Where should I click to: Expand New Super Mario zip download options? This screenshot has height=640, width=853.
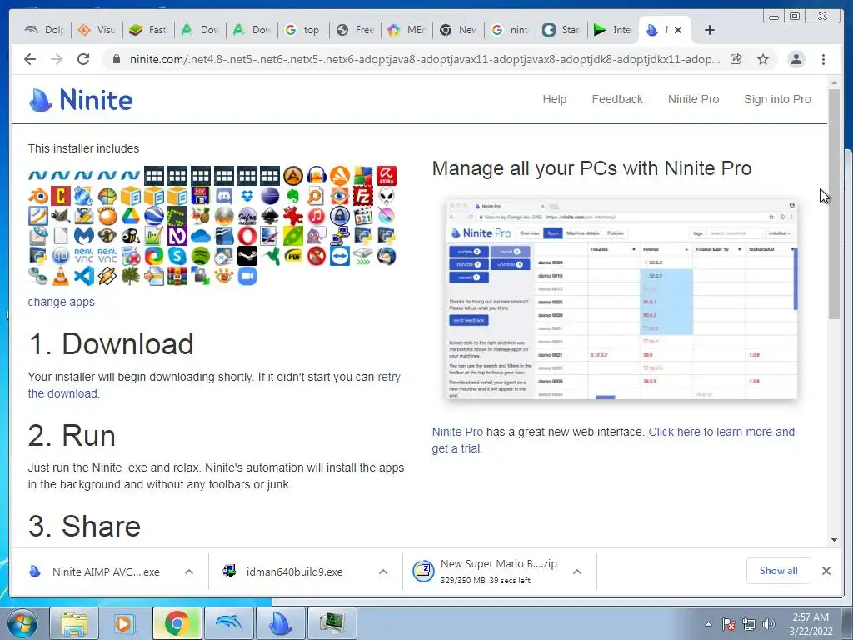pos(577,572)
